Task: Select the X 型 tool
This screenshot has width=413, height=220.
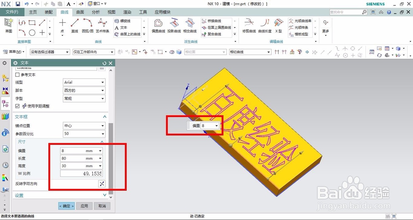Action: (x=279, y=26)
